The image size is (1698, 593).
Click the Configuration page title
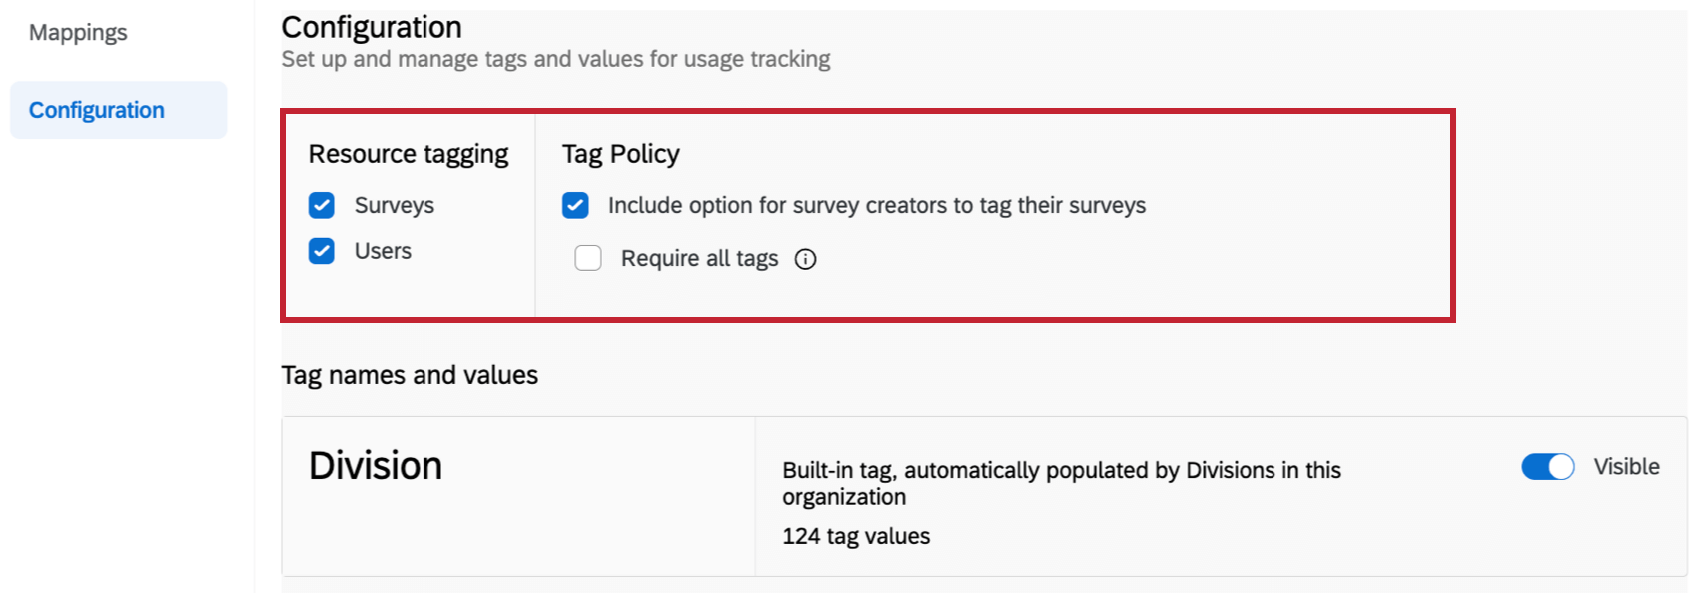[x=372, y=27]
